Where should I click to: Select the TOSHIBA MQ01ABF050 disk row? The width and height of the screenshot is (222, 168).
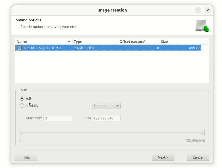pyautogui.click(x=108, y=48)
